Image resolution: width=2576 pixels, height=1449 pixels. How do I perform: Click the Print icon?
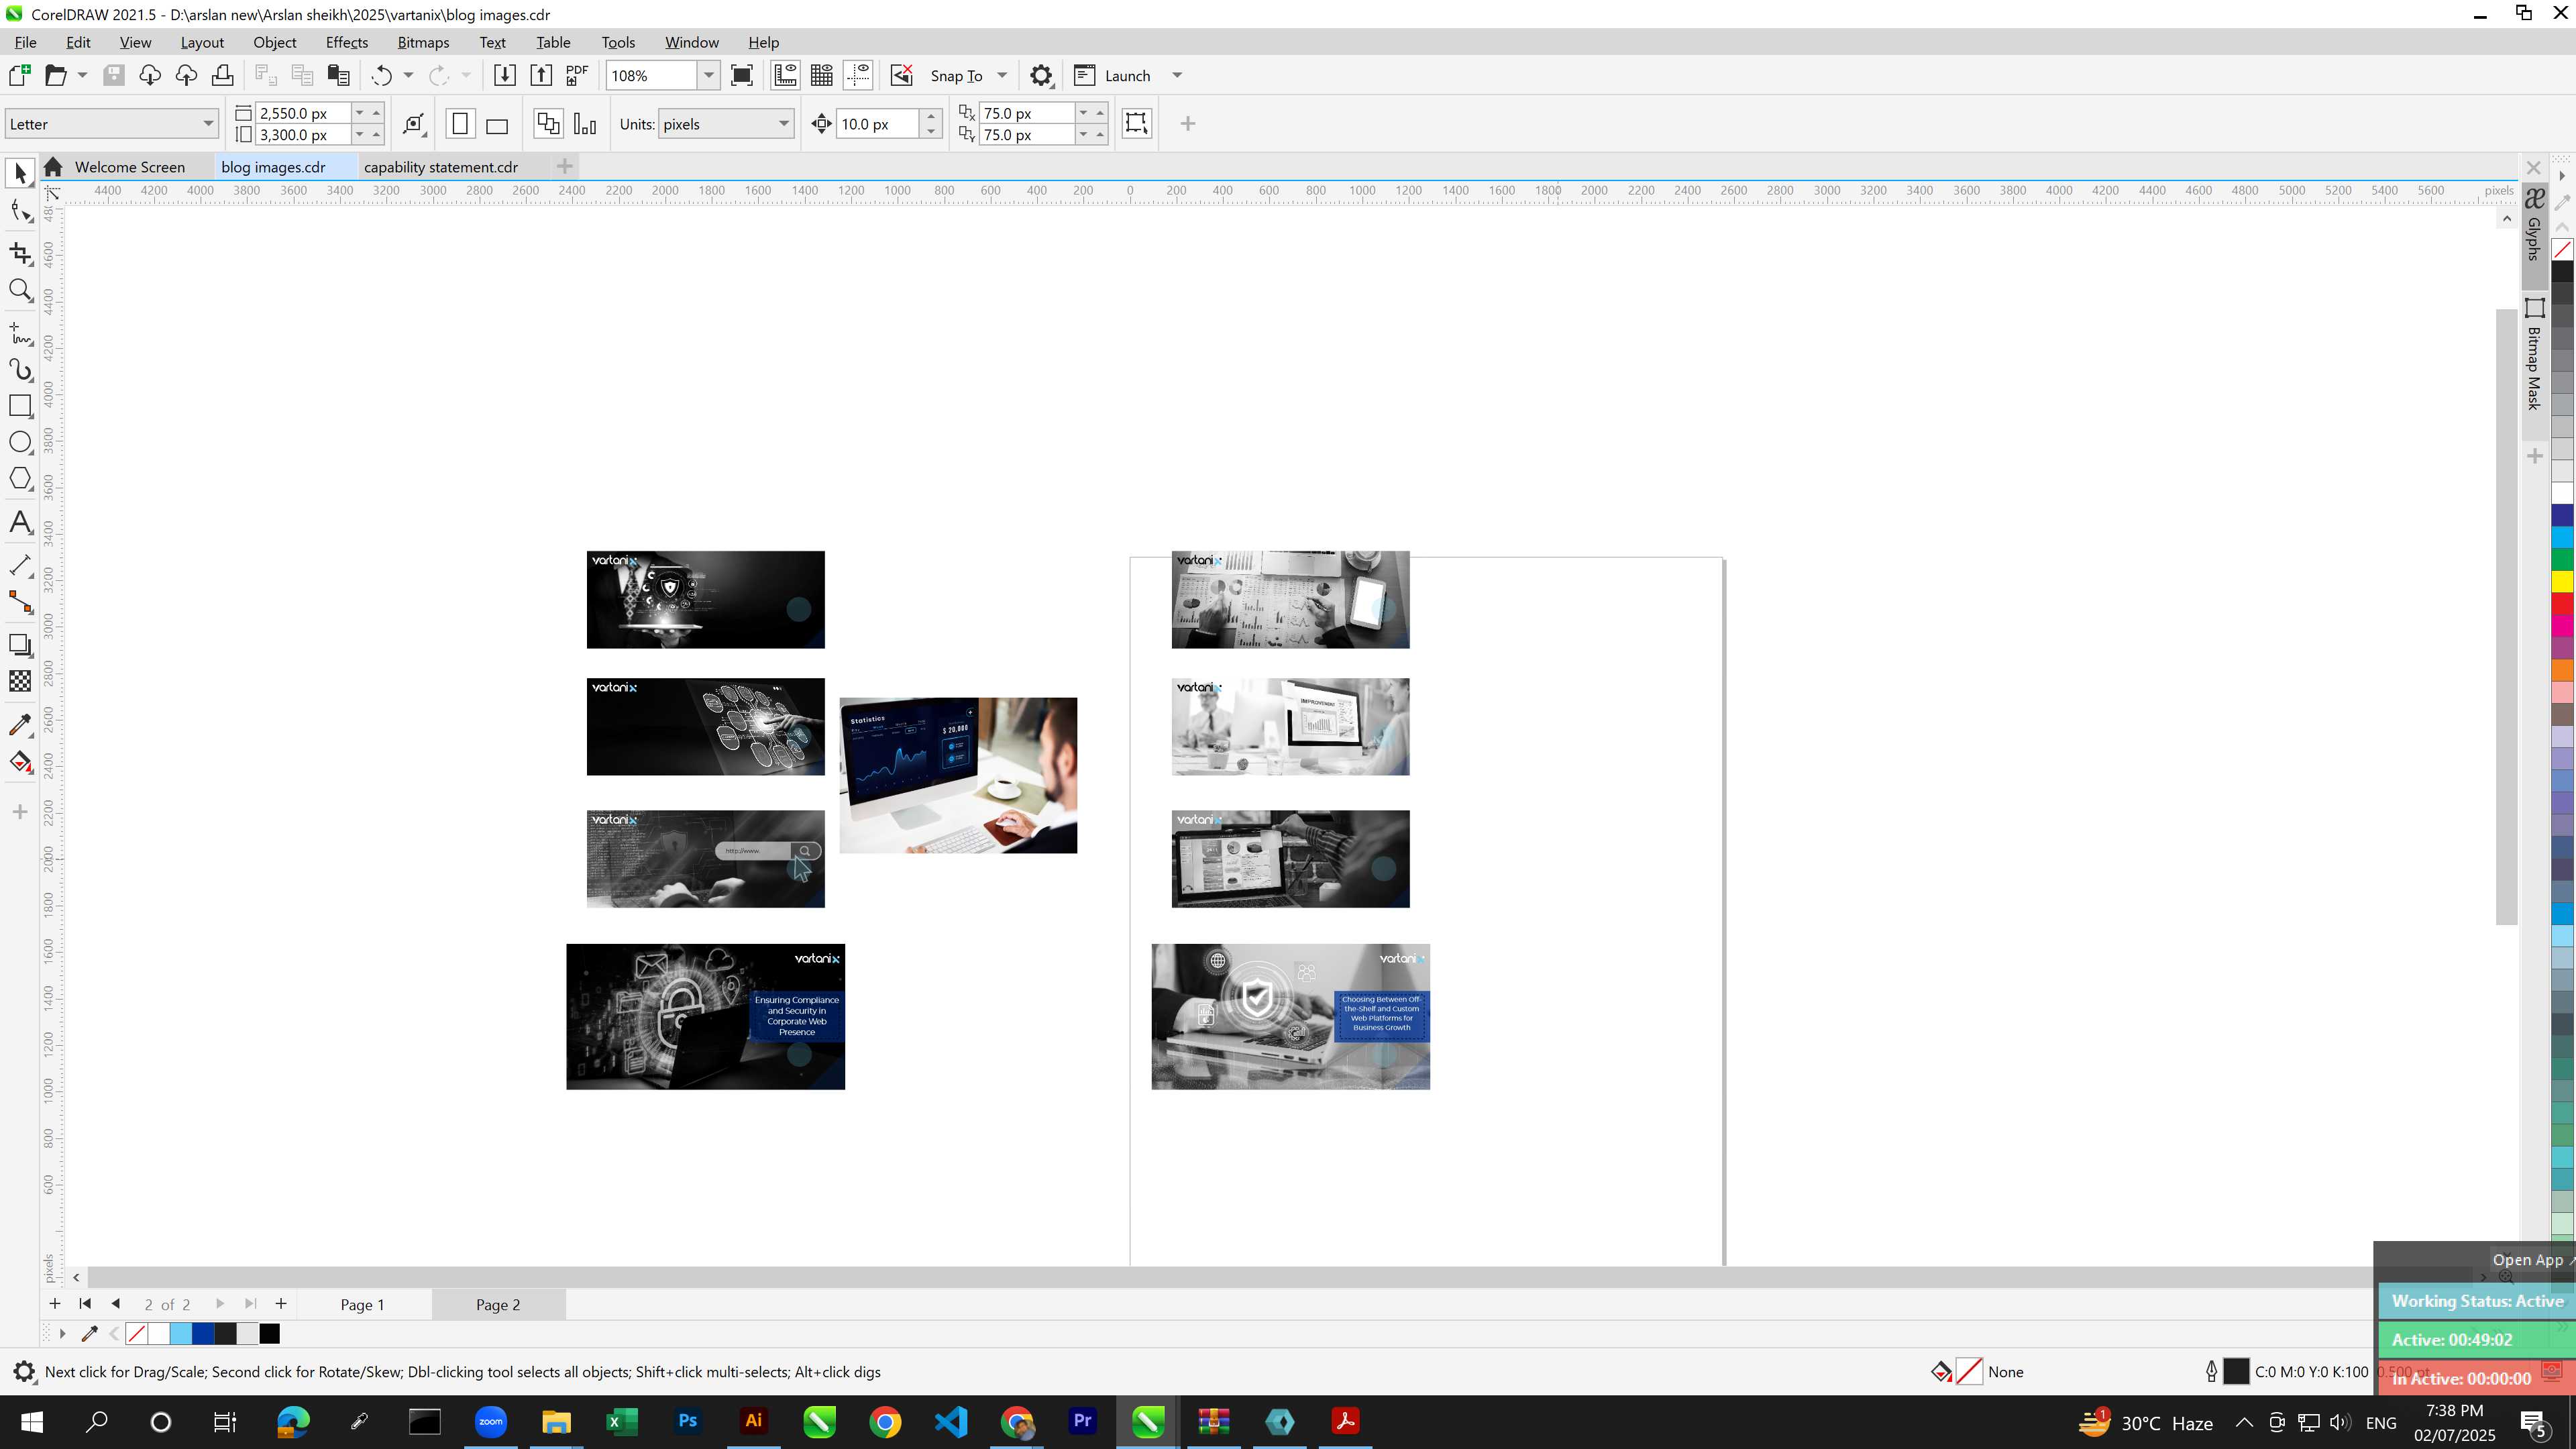[222, 75]
